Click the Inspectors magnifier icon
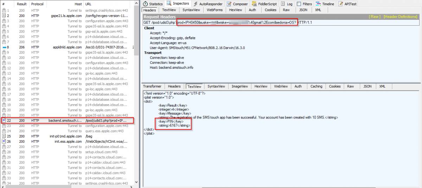Viewport: 422px width, 188px height. tap(169, 4)
